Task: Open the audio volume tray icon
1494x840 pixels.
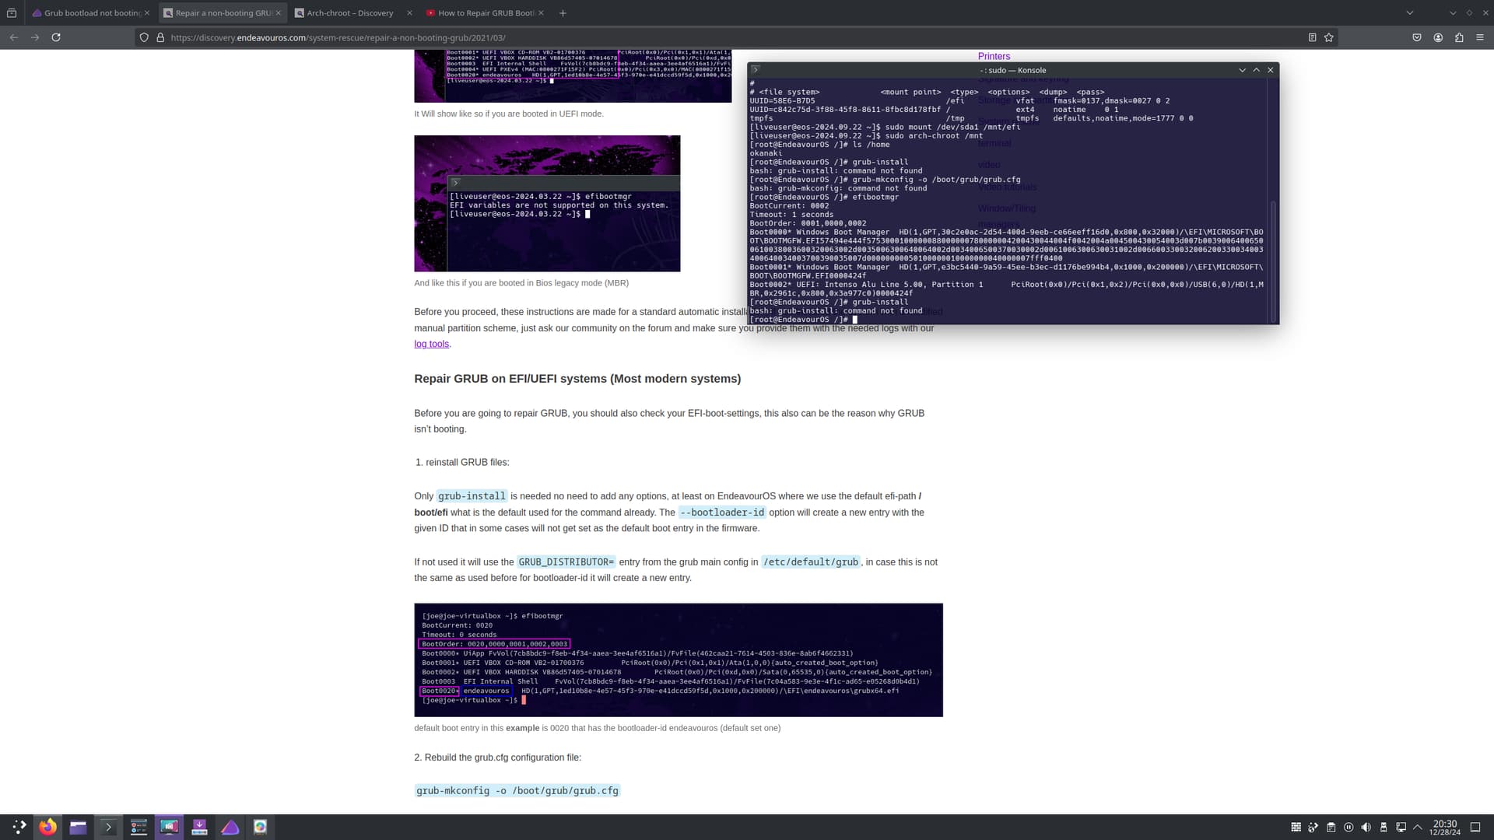Action: click(x=1366, y=828)
